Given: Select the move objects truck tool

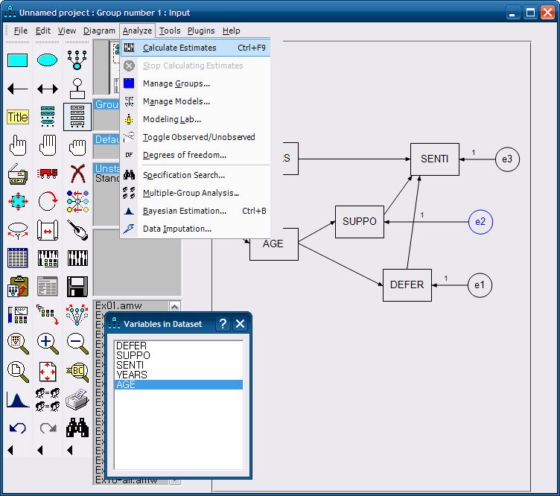Looking at the screenshot, I should 47,174.
